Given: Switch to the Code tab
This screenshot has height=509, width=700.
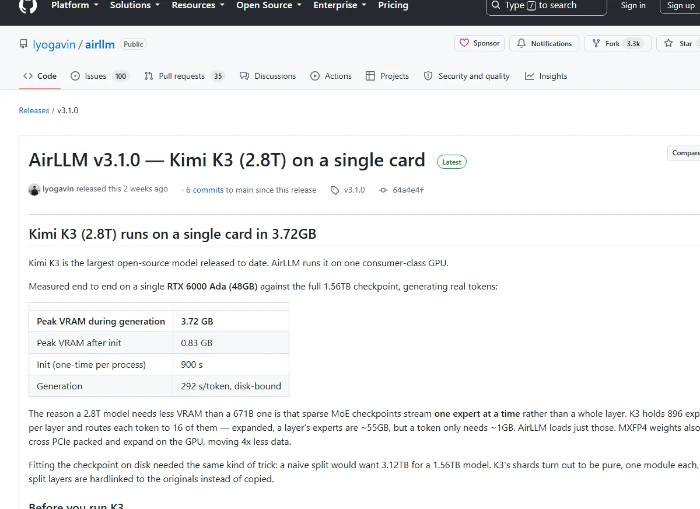Looking at the screenshot, I should [40, 76].
